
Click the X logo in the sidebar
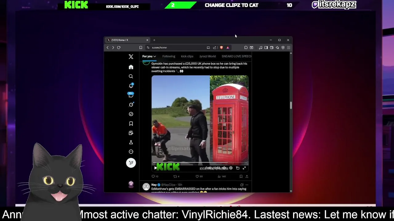[x=131, y=57]
